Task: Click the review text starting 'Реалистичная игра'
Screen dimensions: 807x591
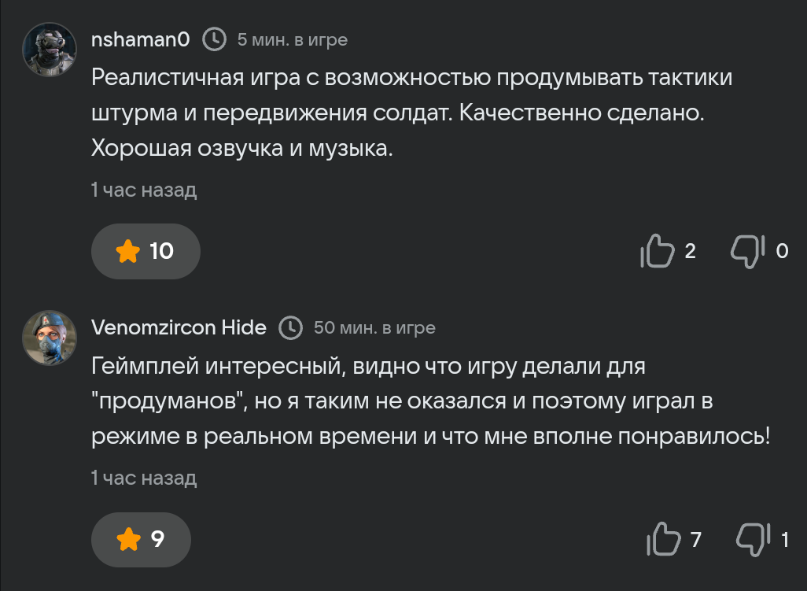Action: (x=411, y=113)
